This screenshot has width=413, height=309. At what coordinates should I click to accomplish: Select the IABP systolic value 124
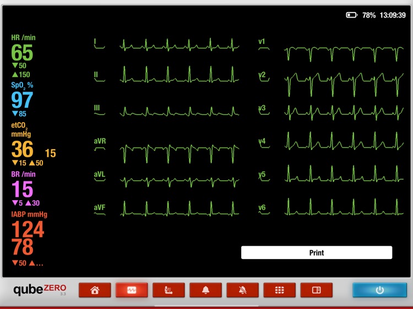[x=28, y=229]
